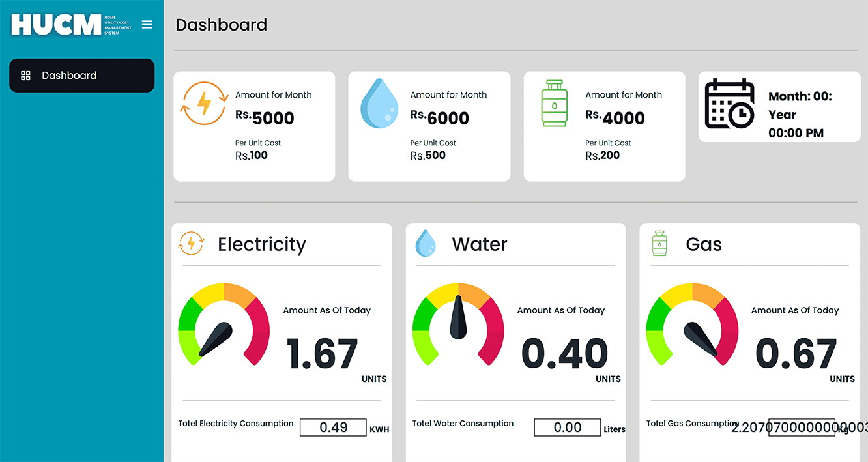Click the Gas gauge meter
Screen dimensions: 868x462
[x=692, y=324]
